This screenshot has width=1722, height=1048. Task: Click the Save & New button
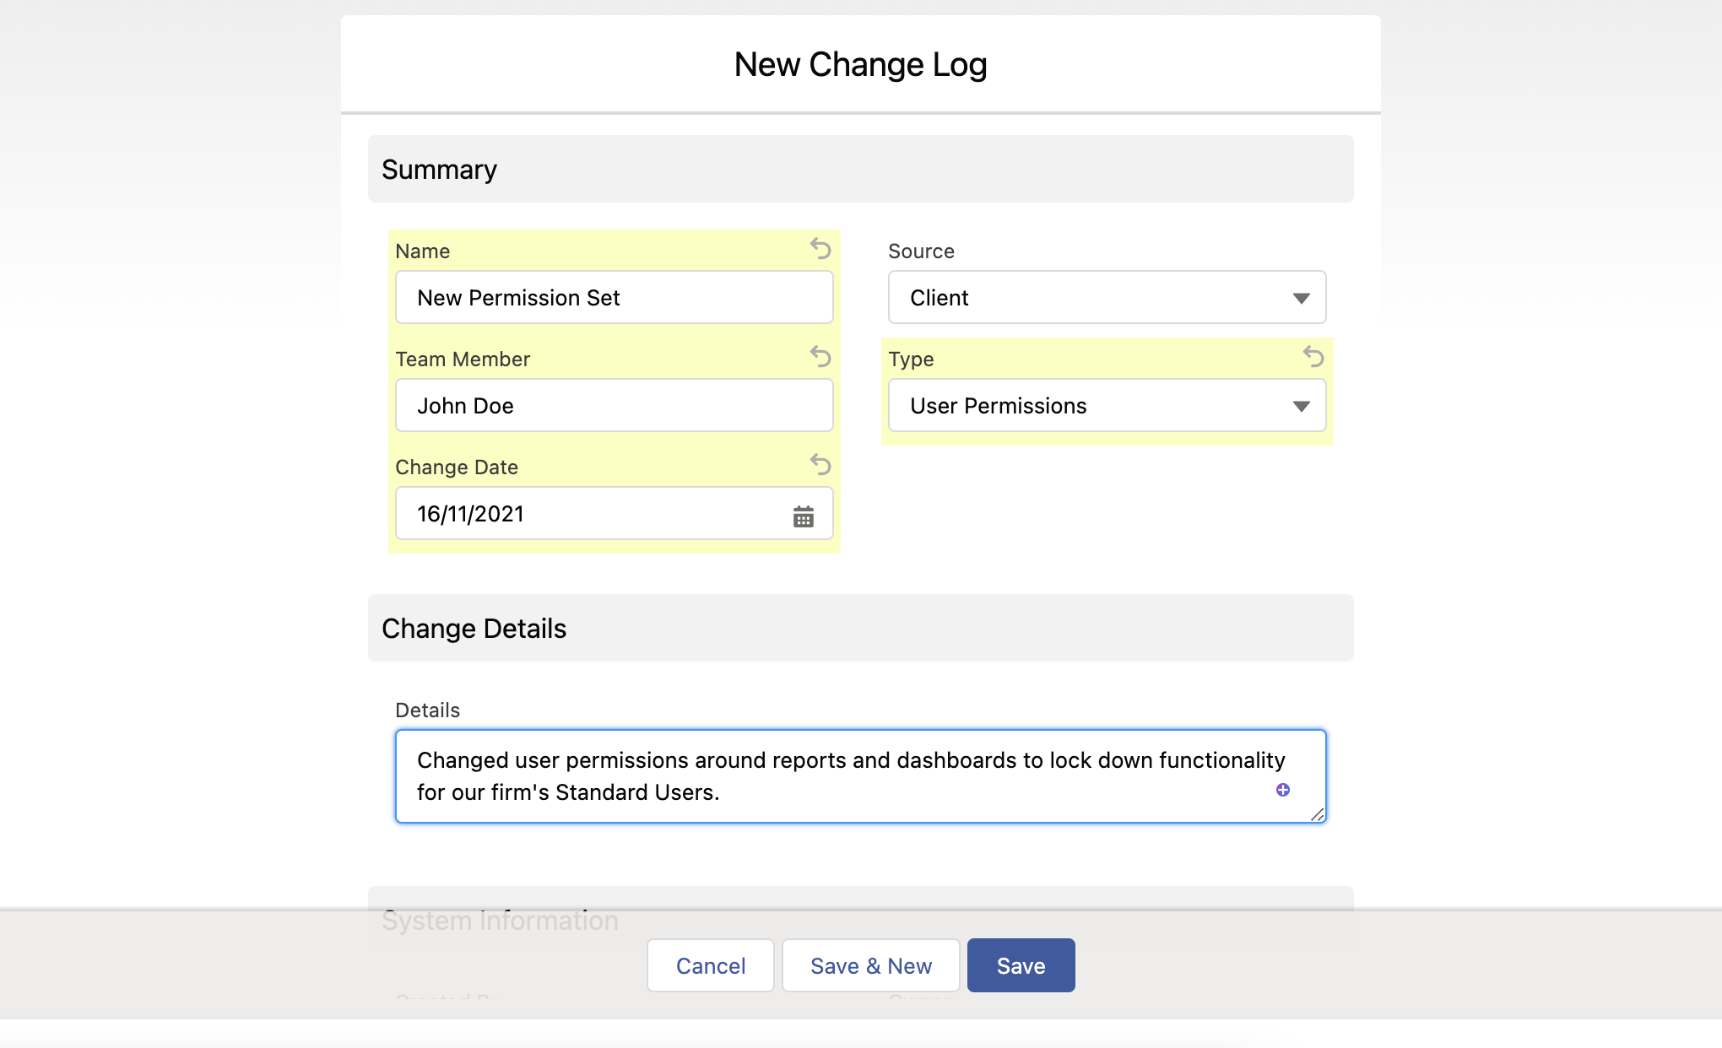click(870, 964)
